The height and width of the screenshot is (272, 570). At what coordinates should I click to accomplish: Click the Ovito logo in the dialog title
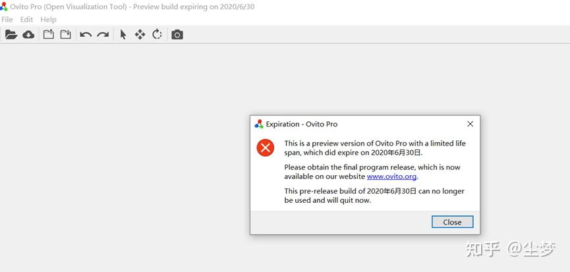pos(259,124)
